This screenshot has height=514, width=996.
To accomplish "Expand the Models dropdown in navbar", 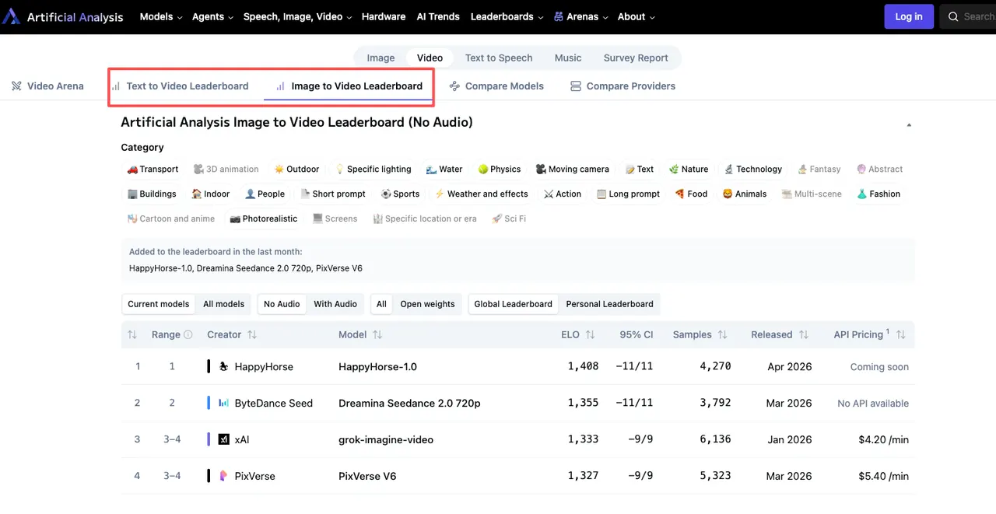I will coord(161,16).
